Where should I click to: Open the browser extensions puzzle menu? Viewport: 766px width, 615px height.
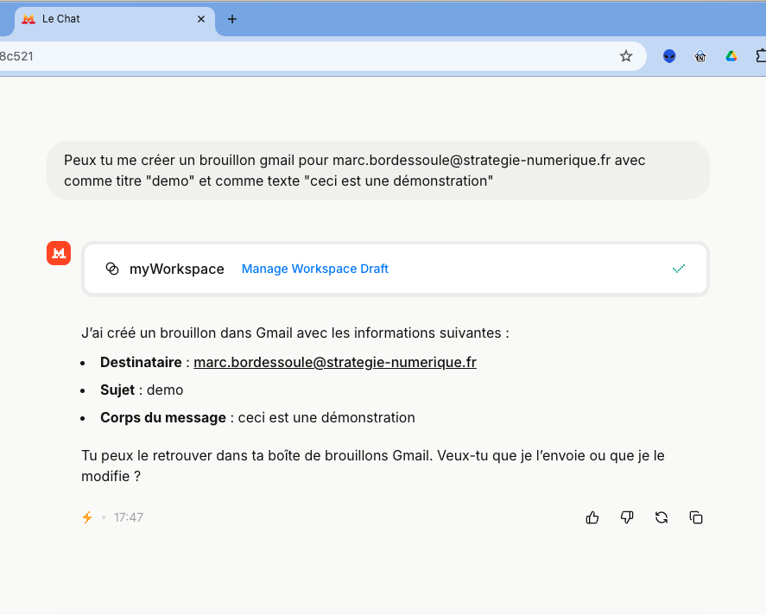point(760,56)
